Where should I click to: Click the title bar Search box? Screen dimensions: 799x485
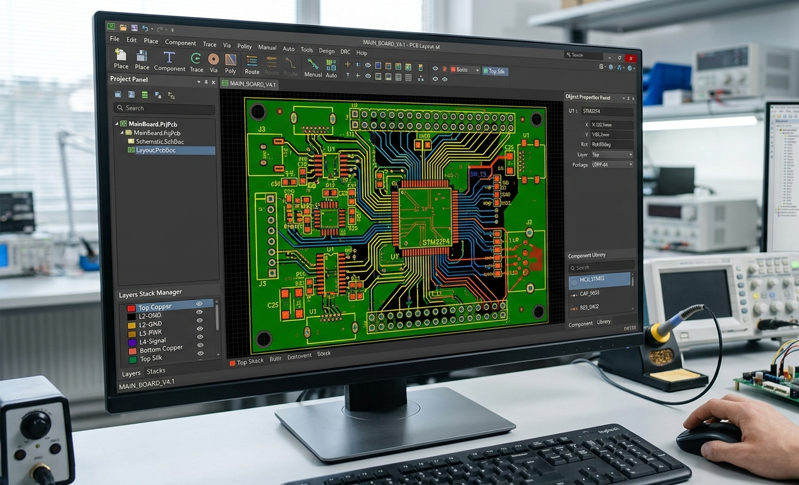pos(583,55)
